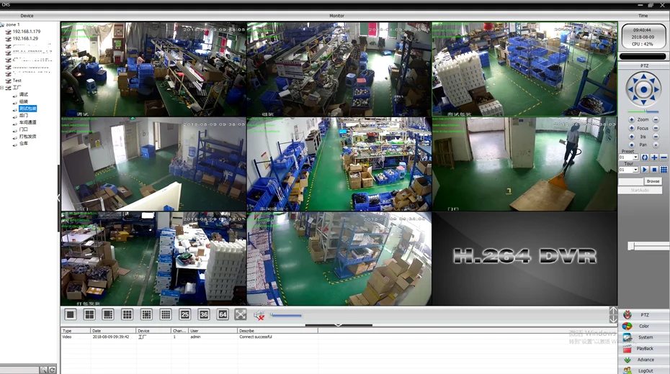Select the 9-view grid layout
670x374 pixels.
point(128,315)
